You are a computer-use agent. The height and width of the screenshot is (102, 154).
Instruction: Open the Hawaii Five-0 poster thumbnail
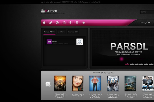pyautogui.click(x=113, y=83)
